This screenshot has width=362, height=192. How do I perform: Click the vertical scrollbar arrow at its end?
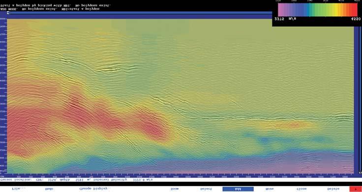click(360, 172)
